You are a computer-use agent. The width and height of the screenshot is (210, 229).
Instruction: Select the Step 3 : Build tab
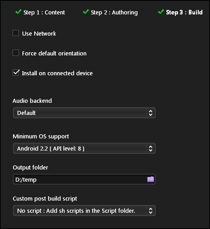coord(184,13)
